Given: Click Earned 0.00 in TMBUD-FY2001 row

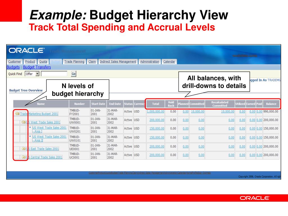Looking at the screenshot, I should [252, 111].
